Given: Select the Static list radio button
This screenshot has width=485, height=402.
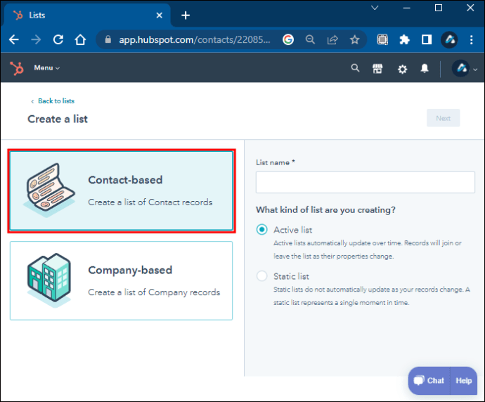Looking at the screenshot, I should coord(261,275).
